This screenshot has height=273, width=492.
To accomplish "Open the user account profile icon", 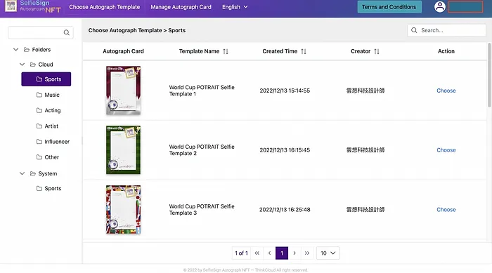I will 439,6.
